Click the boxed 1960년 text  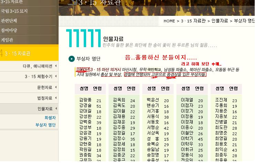[83, 70]
